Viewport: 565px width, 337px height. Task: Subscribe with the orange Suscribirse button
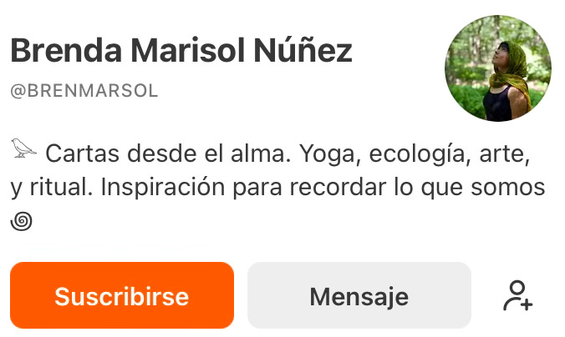pos(122,295)
